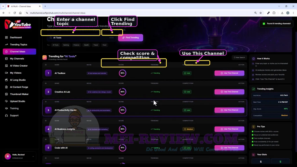Click the number 3 ID badge
This screenshot has height=167, width=297.
click(x=48, y=110)
